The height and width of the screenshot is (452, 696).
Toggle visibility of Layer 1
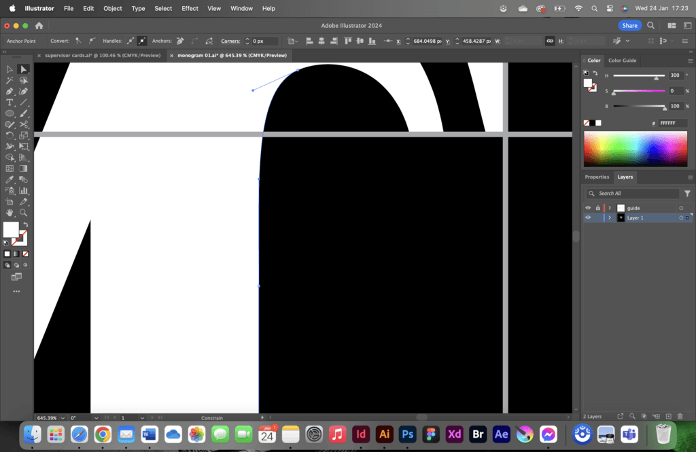(x=587, y=218)
